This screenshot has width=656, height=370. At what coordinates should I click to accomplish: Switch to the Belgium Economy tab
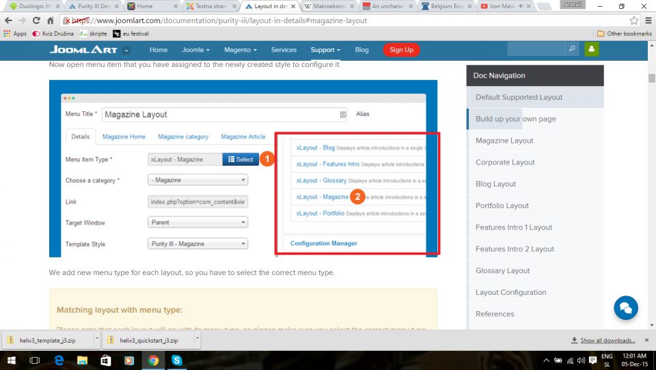447,6
